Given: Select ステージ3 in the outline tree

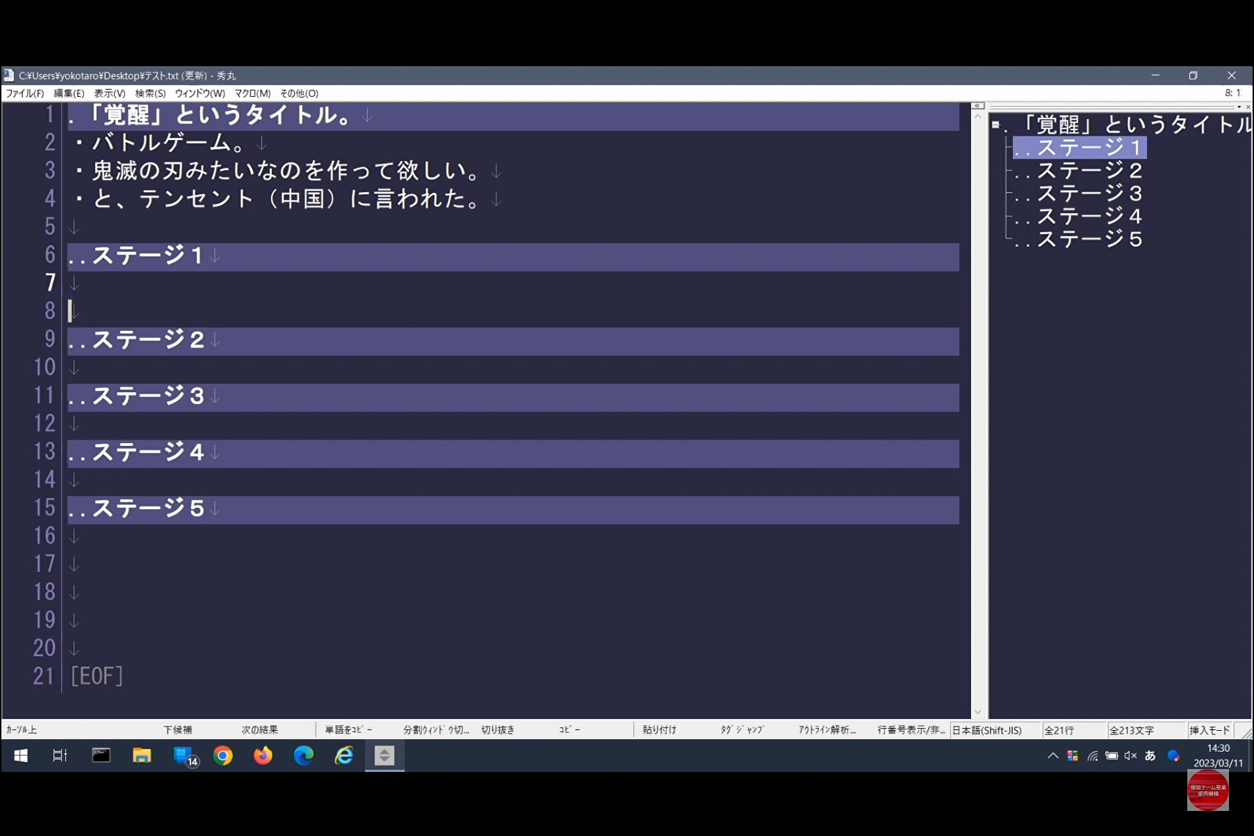Looking at the screenshot, I should (1079, 194).
